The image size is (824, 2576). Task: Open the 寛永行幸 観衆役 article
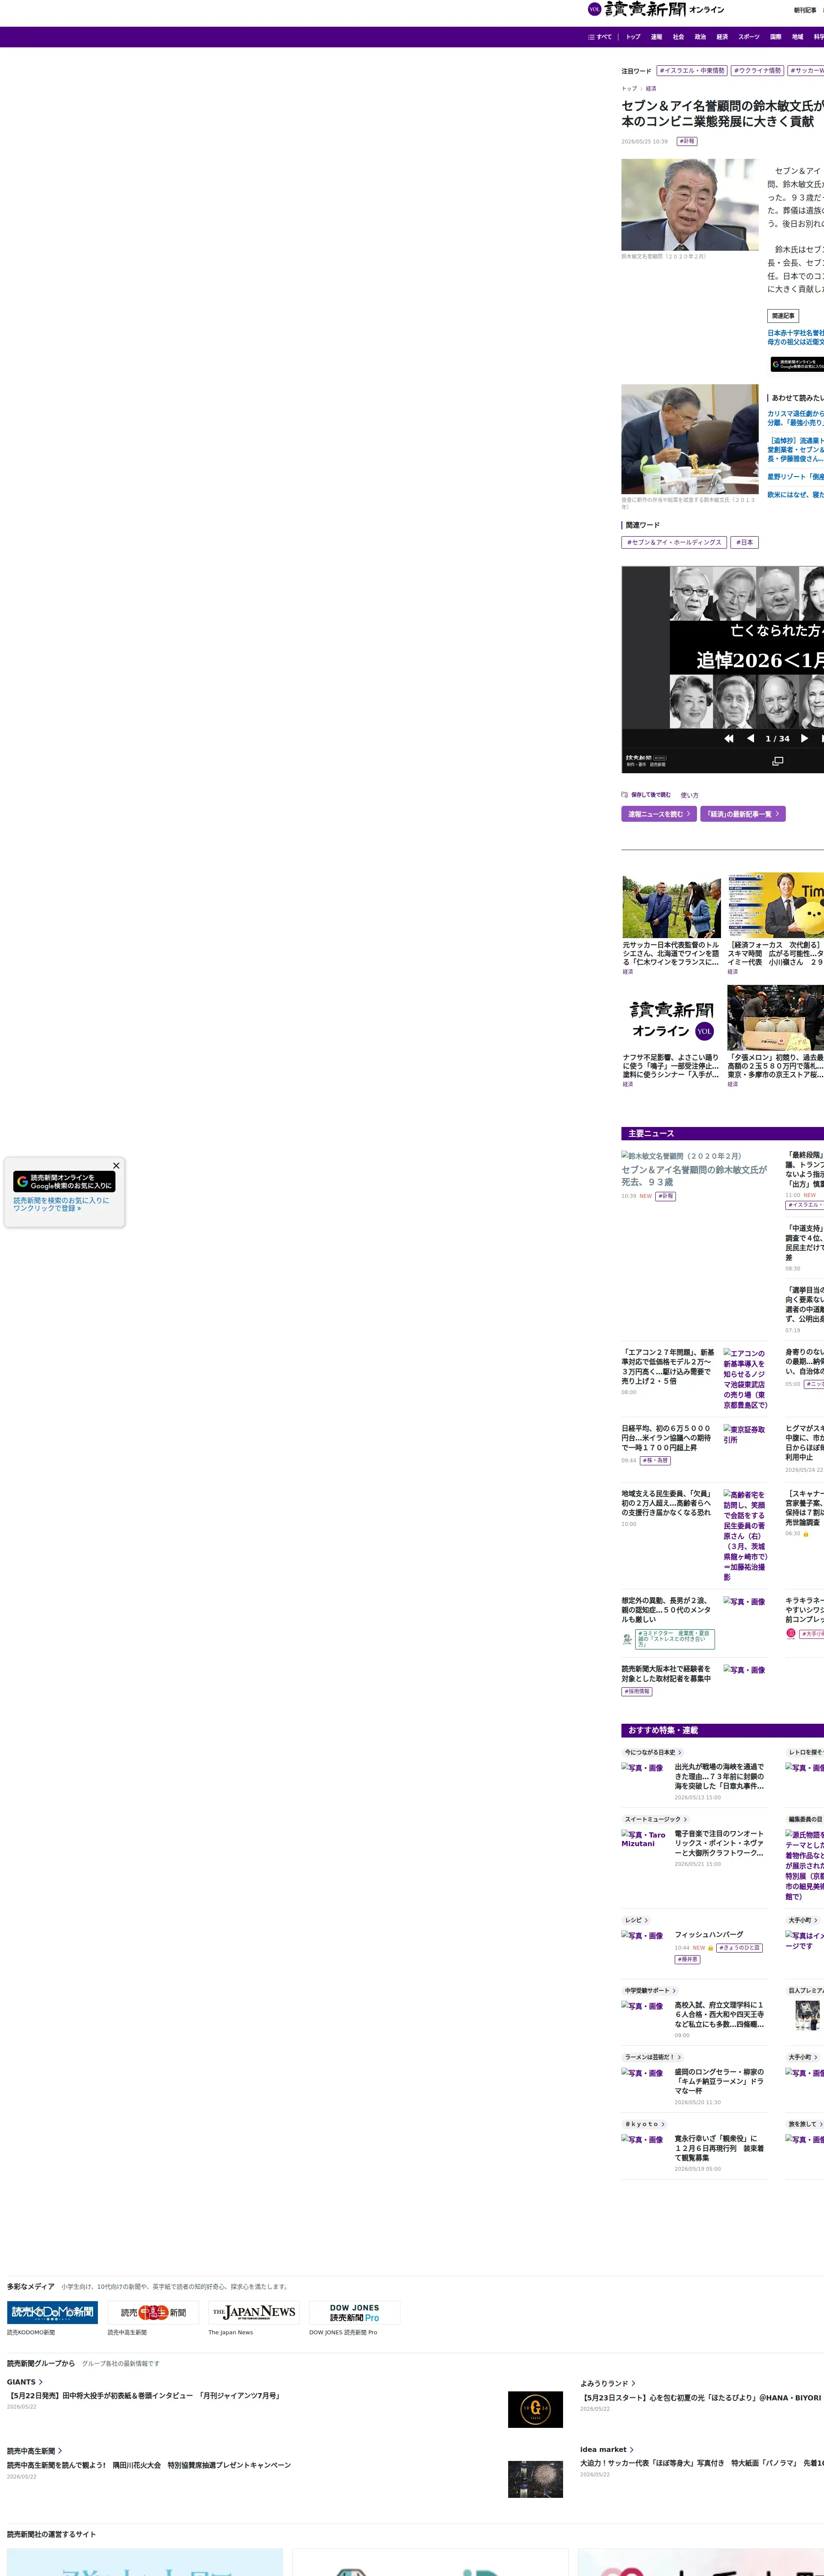click(719, 2148)
